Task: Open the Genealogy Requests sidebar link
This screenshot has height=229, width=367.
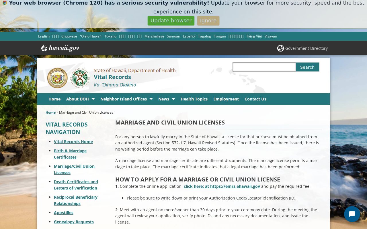Action: pos(74,222)
